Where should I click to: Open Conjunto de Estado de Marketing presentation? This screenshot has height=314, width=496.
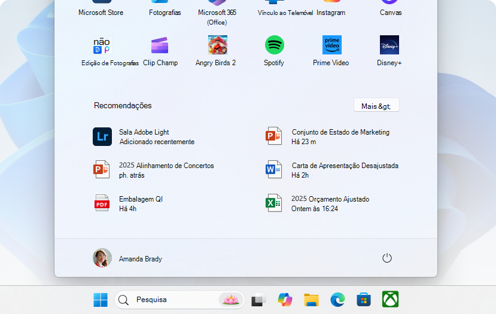[327, 136]
